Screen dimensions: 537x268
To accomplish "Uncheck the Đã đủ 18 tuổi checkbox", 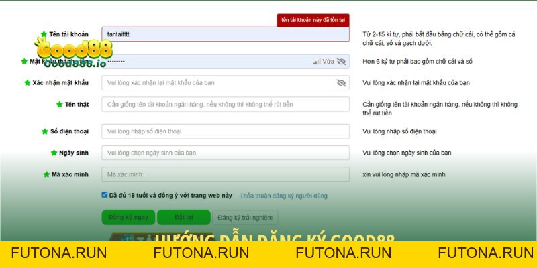I will point(105,195).
